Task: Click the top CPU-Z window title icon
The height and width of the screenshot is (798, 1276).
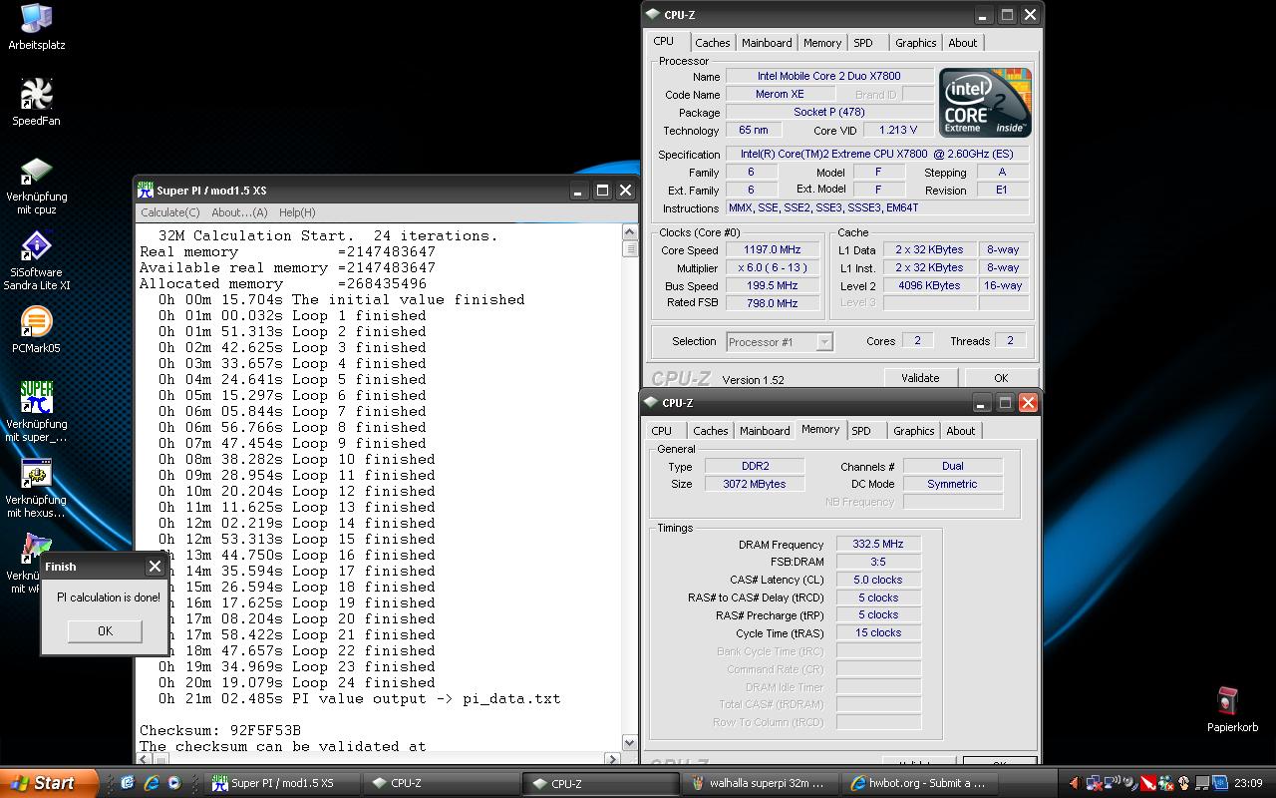Action: (653, 15)
